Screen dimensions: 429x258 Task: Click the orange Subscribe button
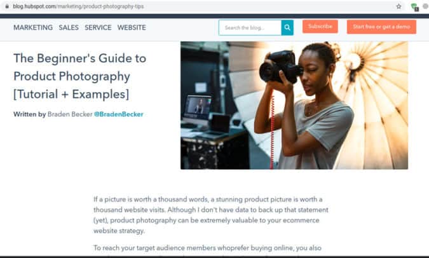coord(320,27)
